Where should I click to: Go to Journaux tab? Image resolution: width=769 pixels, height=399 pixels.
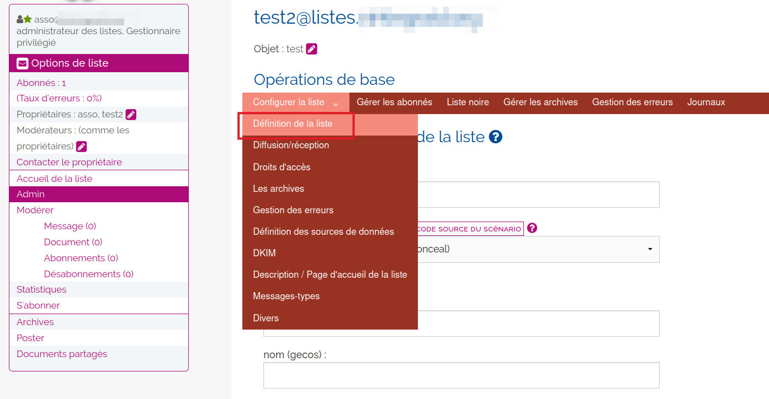pos(706,103)
